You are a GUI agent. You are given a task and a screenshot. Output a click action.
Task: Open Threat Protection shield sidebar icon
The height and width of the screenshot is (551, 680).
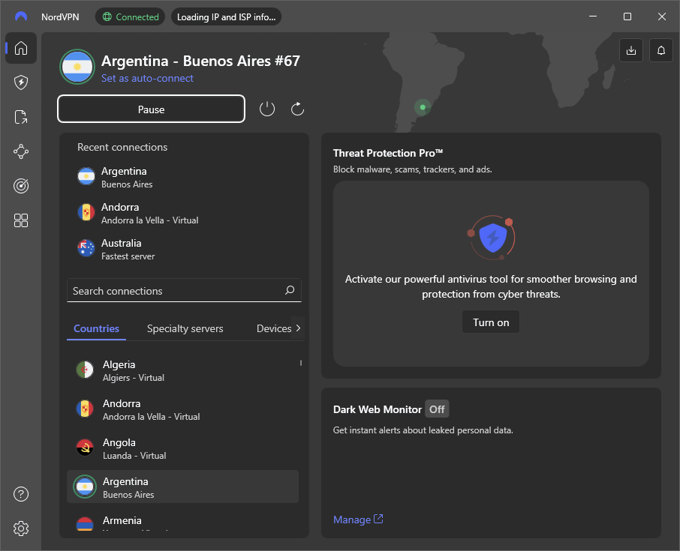point(21,82)
